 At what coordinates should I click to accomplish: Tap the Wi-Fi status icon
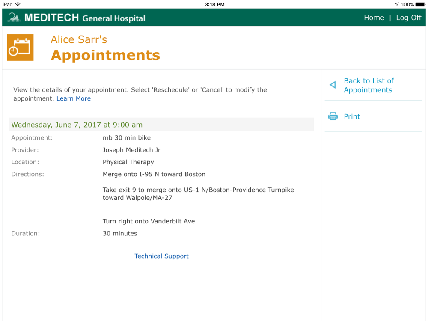[18, 4]
